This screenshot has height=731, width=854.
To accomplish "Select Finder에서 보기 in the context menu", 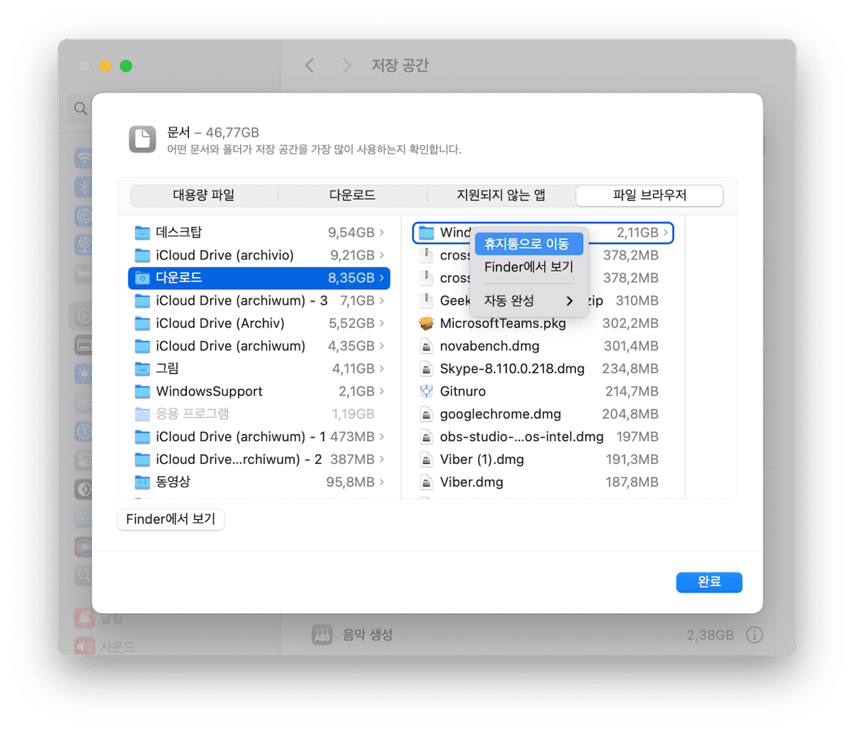I will pyautogui.click(x=528, y=267).
